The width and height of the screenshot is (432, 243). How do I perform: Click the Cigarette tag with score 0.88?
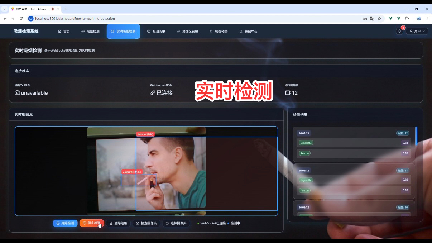click(306, 143)
